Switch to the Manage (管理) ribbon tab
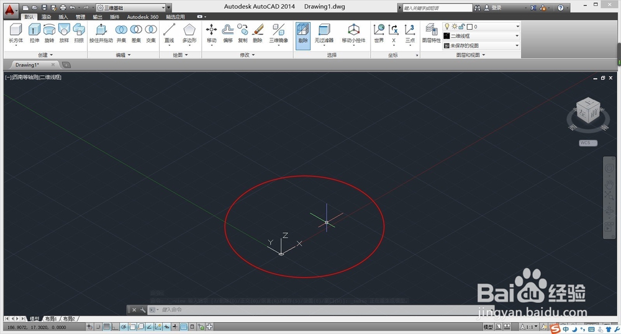Viewport: 621px width, 334px height. point(80,17)
